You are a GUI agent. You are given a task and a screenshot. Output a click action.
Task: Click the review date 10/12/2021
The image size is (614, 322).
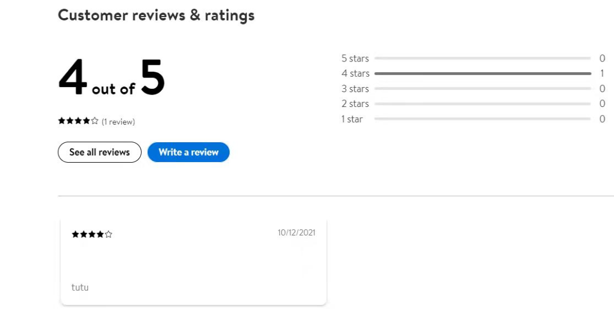(296, 233)
